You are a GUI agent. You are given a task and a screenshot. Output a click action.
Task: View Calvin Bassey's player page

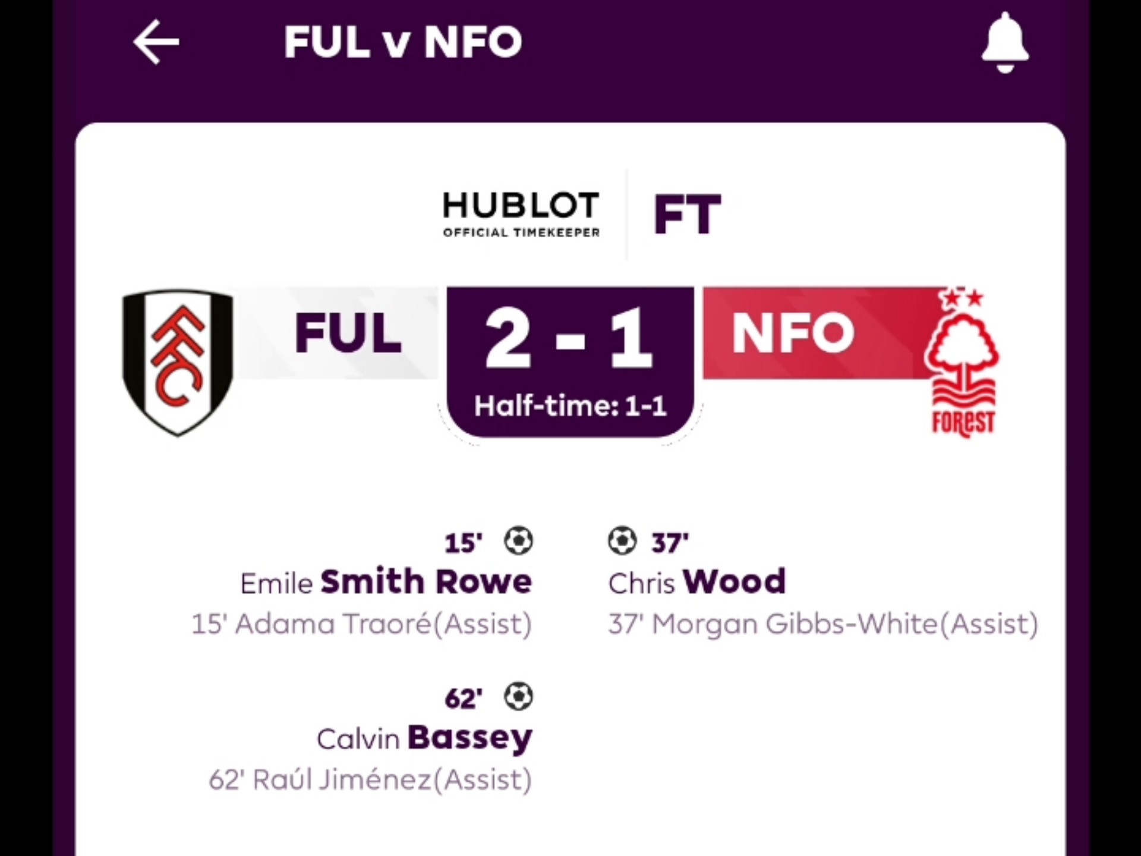tap(424, 738)
